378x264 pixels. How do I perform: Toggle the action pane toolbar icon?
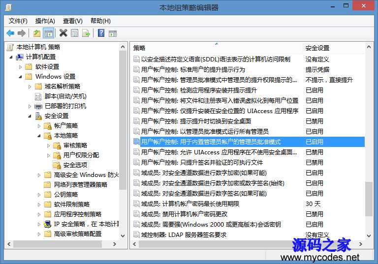pos(113,33)
